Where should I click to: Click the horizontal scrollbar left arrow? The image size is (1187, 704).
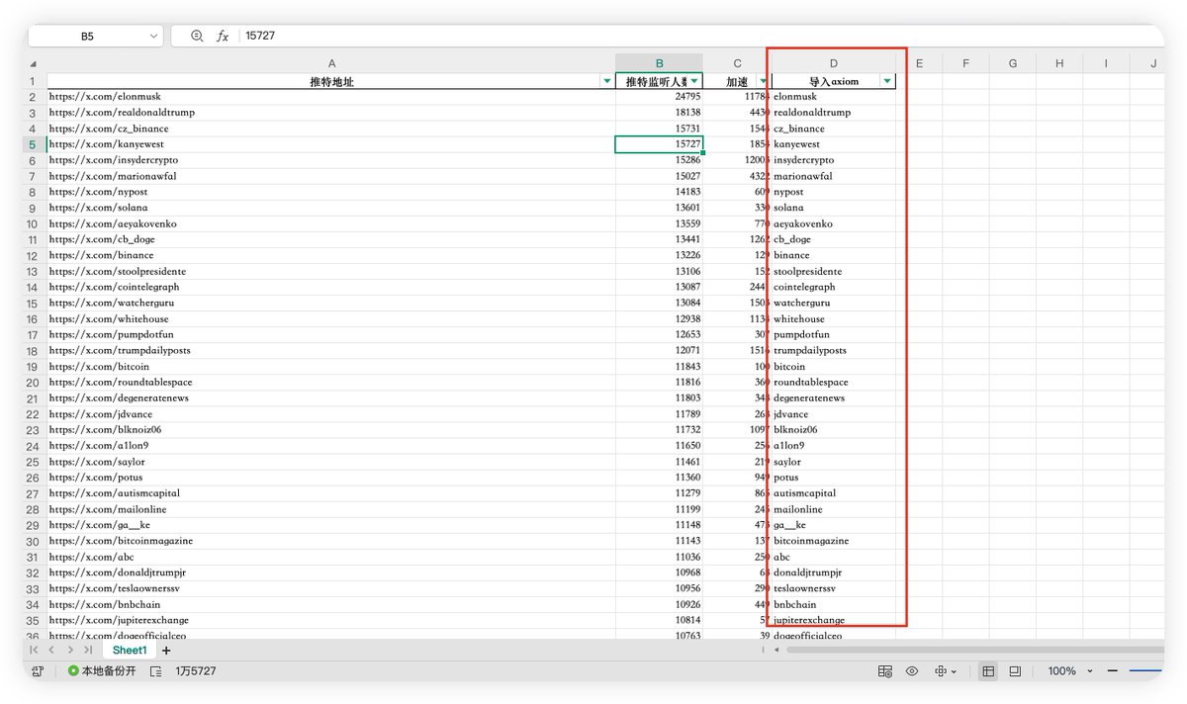click(x=777, y=650)
